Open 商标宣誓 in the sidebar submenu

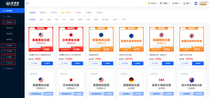point(9,34)
